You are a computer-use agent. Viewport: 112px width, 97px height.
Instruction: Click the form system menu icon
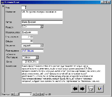pos(3,2)
